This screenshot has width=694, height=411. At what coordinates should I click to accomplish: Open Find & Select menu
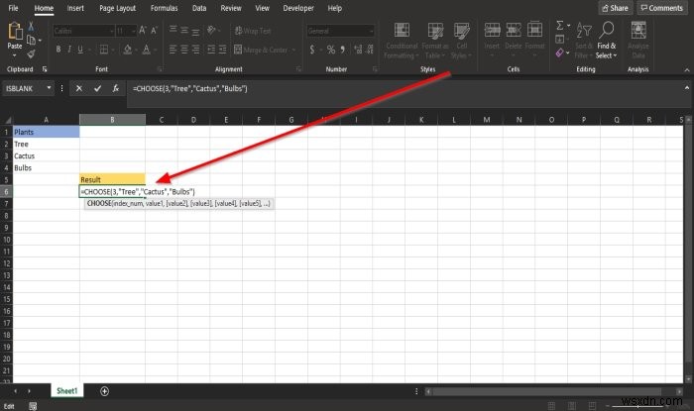(x=607, y=41)
